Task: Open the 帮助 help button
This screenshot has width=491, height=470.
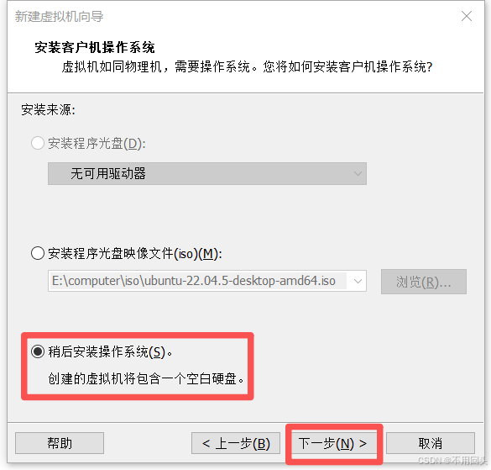Action: [60, 443]
